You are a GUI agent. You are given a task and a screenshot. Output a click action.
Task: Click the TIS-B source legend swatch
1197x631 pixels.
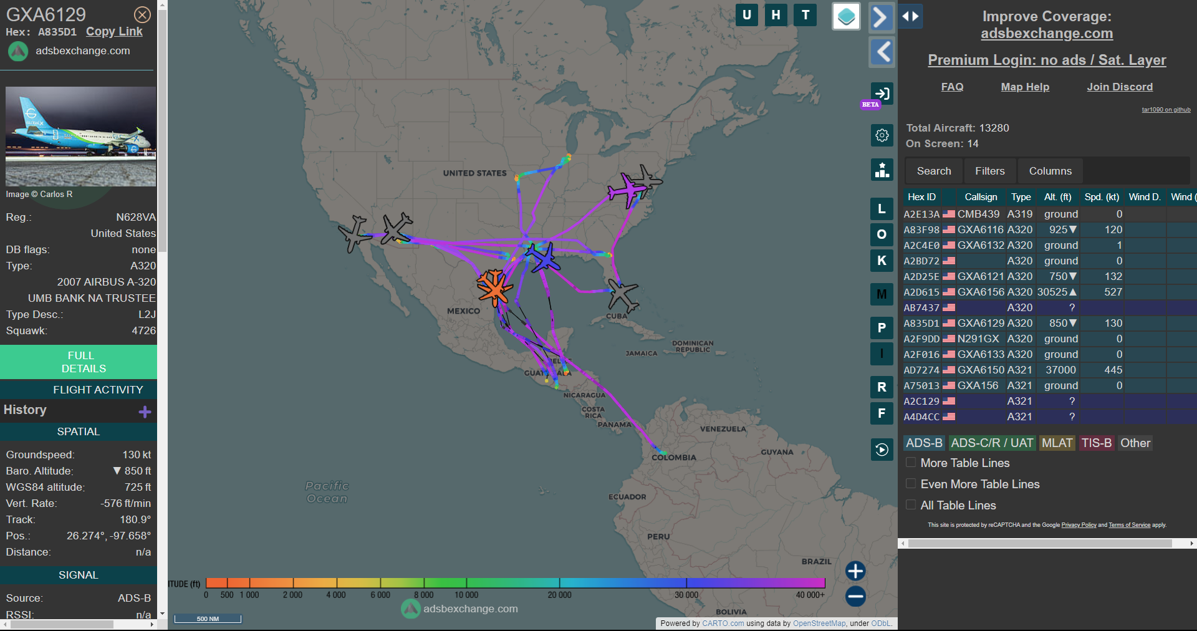[1097, 443]
